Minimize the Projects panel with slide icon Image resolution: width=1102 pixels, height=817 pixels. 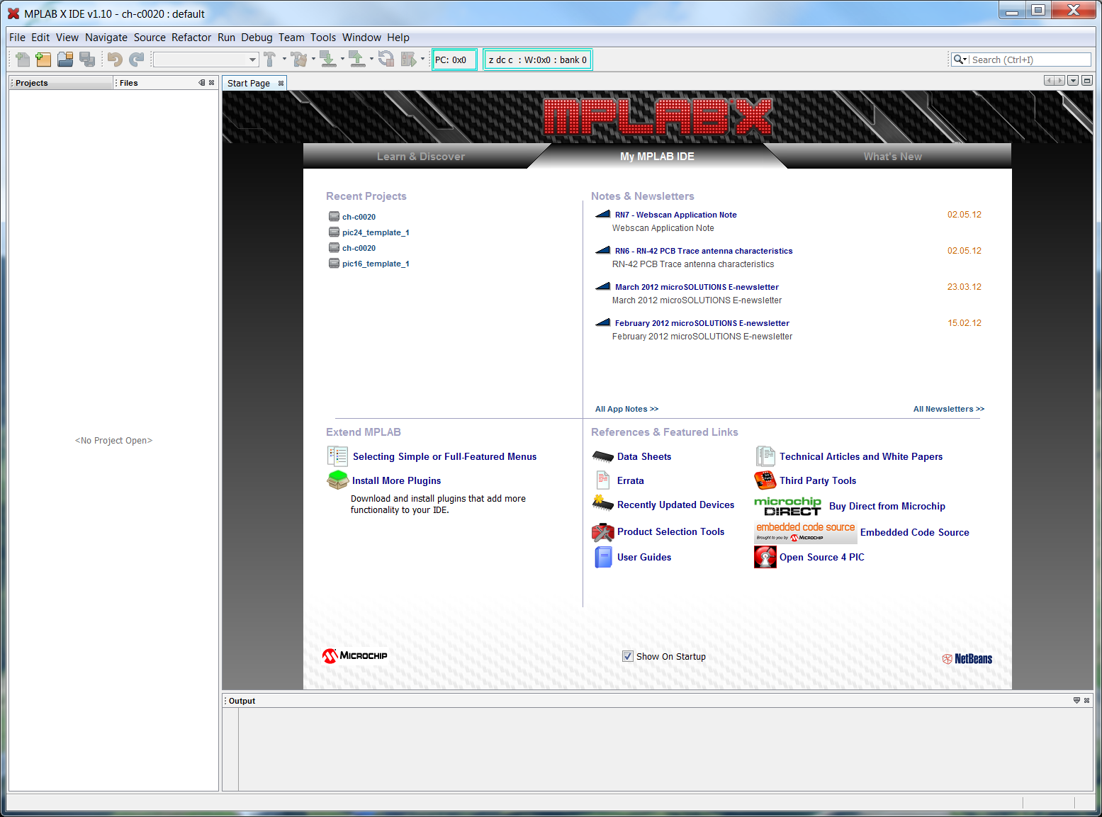(202, 83)
